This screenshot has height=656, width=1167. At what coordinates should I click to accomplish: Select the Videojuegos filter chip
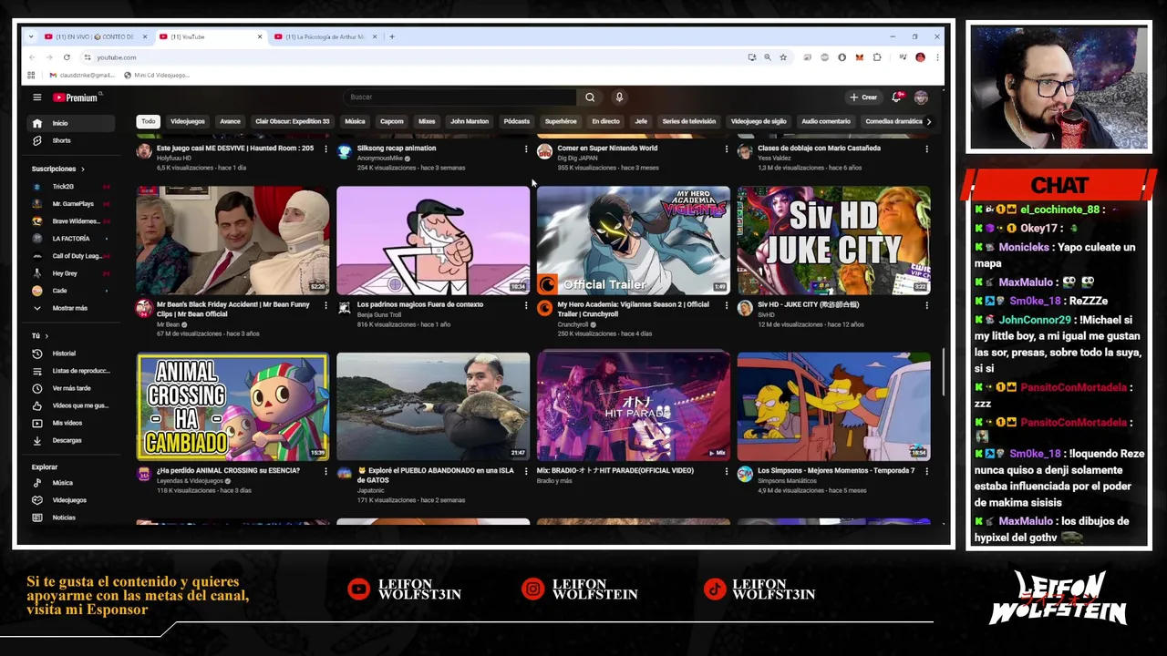[x=188, y=121]
